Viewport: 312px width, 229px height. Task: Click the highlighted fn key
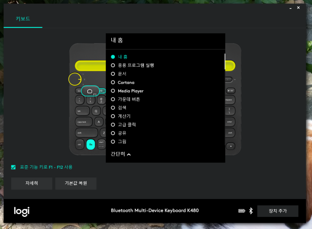91,145
